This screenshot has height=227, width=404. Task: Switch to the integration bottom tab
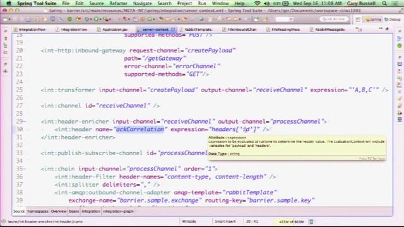(91, 211)
